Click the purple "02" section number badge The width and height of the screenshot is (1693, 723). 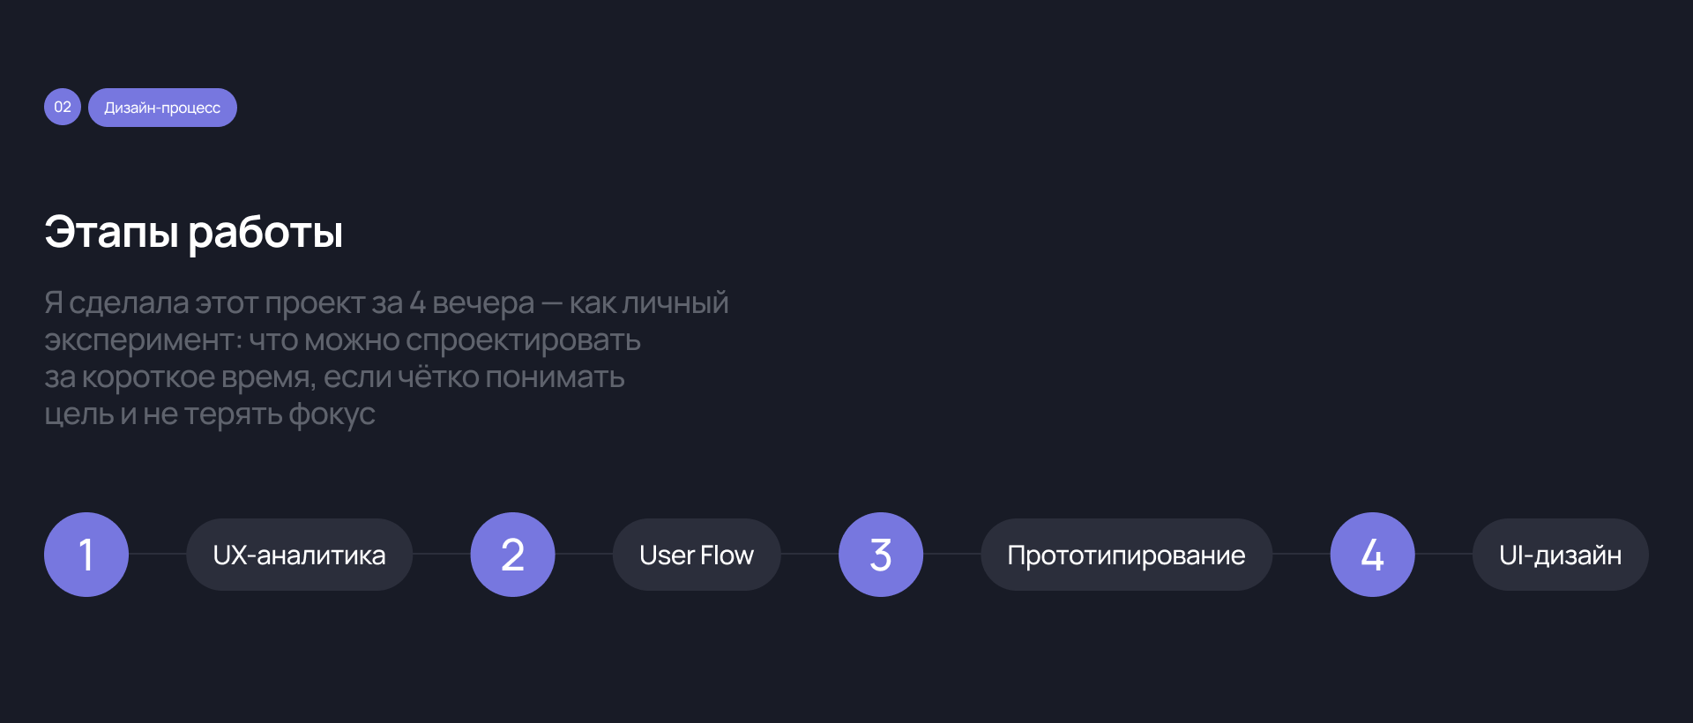63,108
